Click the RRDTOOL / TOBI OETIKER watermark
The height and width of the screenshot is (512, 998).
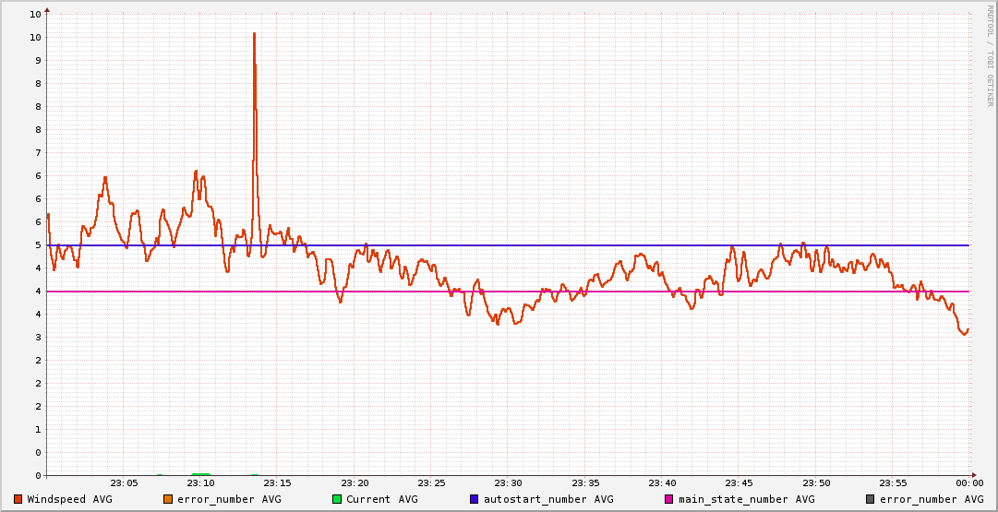click(990, 55)
